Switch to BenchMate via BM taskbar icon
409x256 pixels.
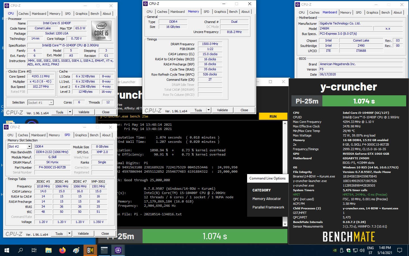tap(90, 250)
